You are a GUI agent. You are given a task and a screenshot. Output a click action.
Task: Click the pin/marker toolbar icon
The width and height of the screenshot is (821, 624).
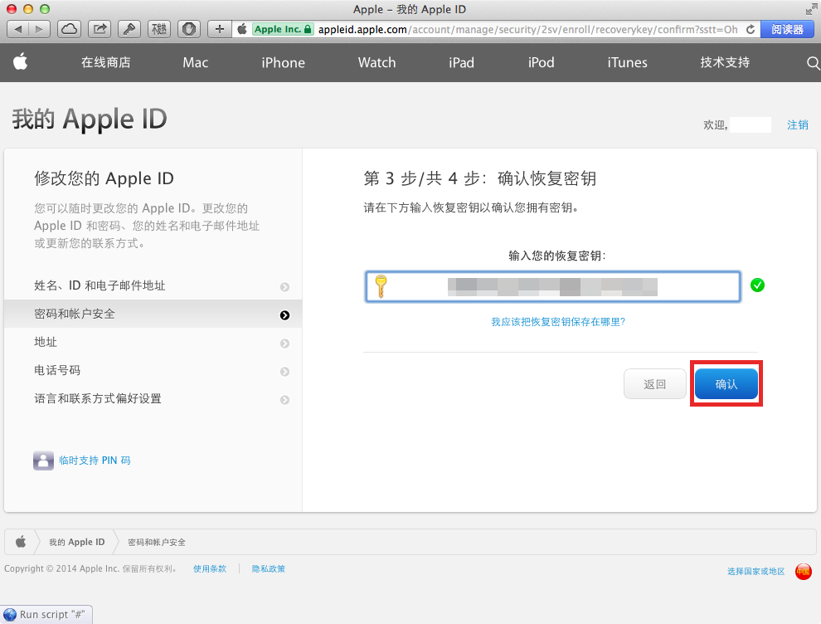point(129,29)
